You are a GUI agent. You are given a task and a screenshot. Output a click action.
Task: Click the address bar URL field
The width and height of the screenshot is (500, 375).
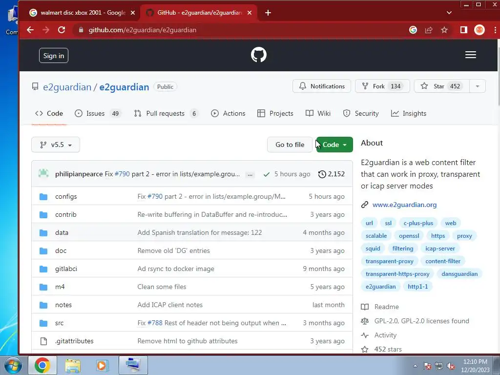point(239,30)
